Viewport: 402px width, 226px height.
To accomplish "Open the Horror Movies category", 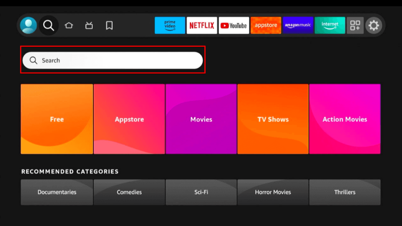I will (x=273, y=192).
